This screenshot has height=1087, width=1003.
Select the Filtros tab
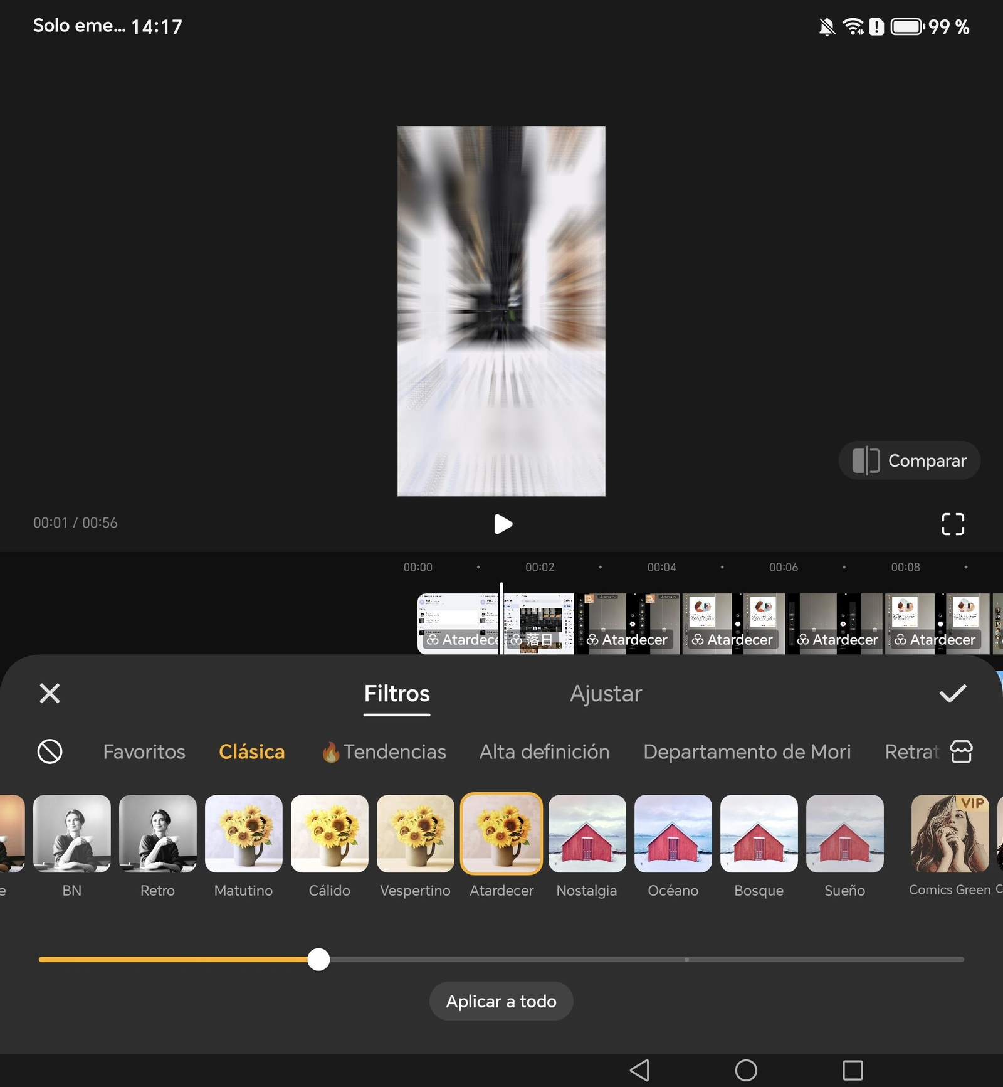(x=397, y=694)
